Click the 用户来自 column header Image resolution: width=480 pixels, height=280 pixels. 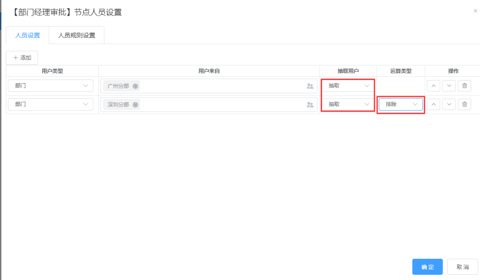pyautogui.click(x=209, y=71)
